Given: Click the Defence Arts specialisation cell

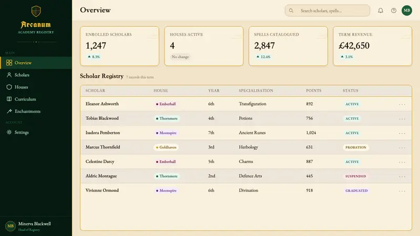Looking at the screenshot, I should pyautogui.click(x=250, y=176).
